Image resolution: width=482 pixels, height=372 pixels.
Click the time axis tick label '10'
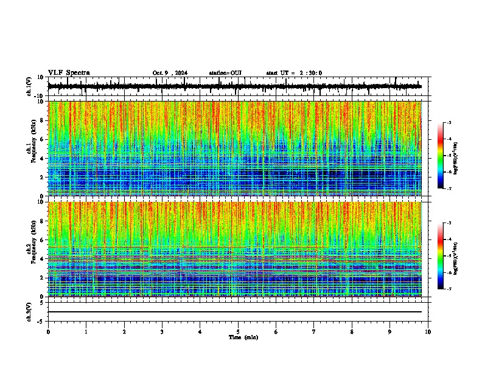(428, 332)
